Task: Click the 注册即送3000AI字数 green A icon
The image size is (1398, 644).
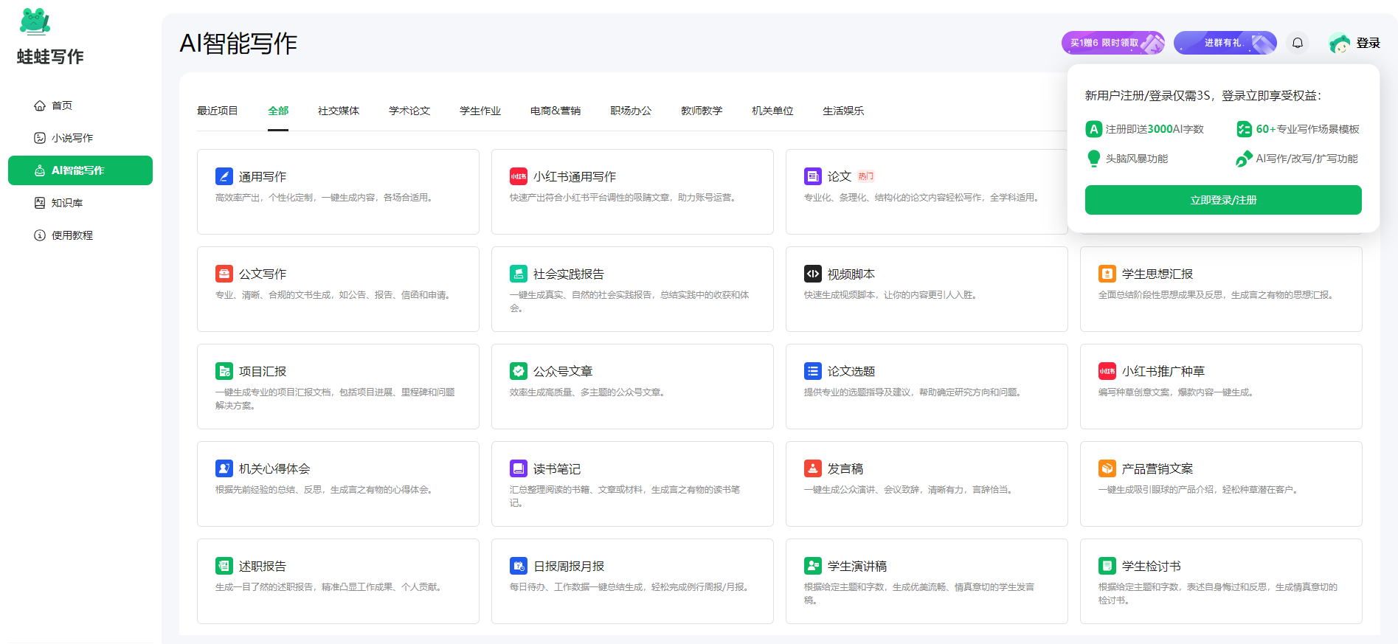Action: [x=1094, y=129]
